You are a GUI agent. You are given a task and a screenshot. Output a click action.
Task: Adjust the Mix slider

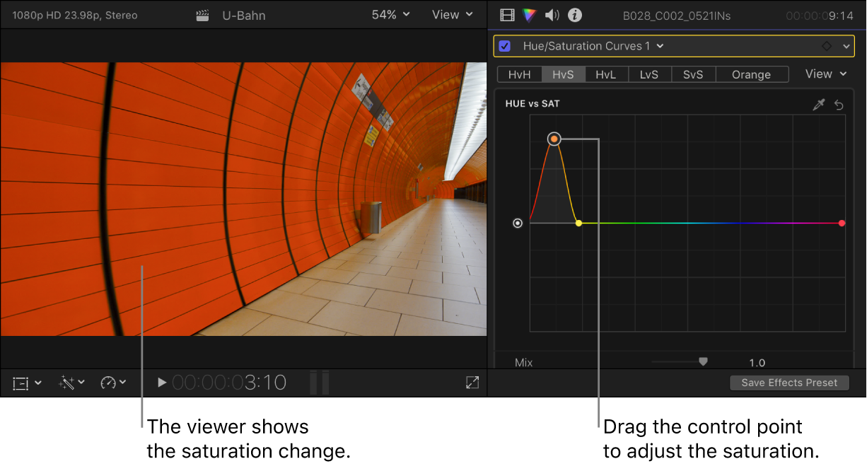702,361
